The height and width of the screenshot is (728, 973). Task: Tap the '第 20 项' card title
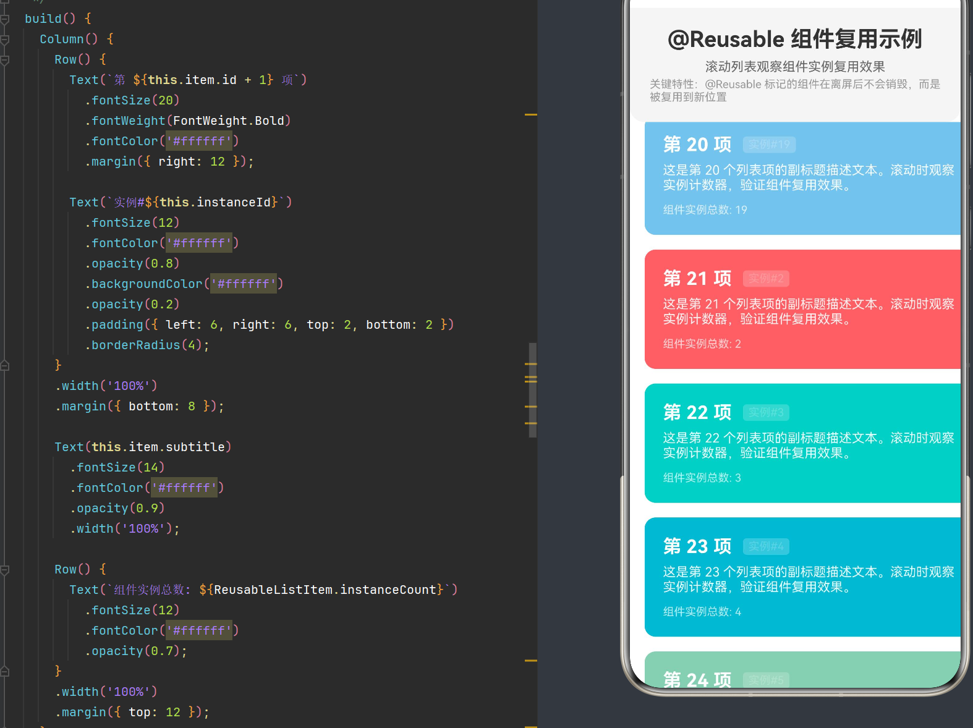(x=697, y=145)
